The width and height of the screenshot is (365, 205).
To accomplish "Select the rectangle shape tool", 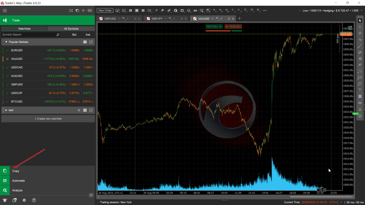I will (x=360, y=78).
